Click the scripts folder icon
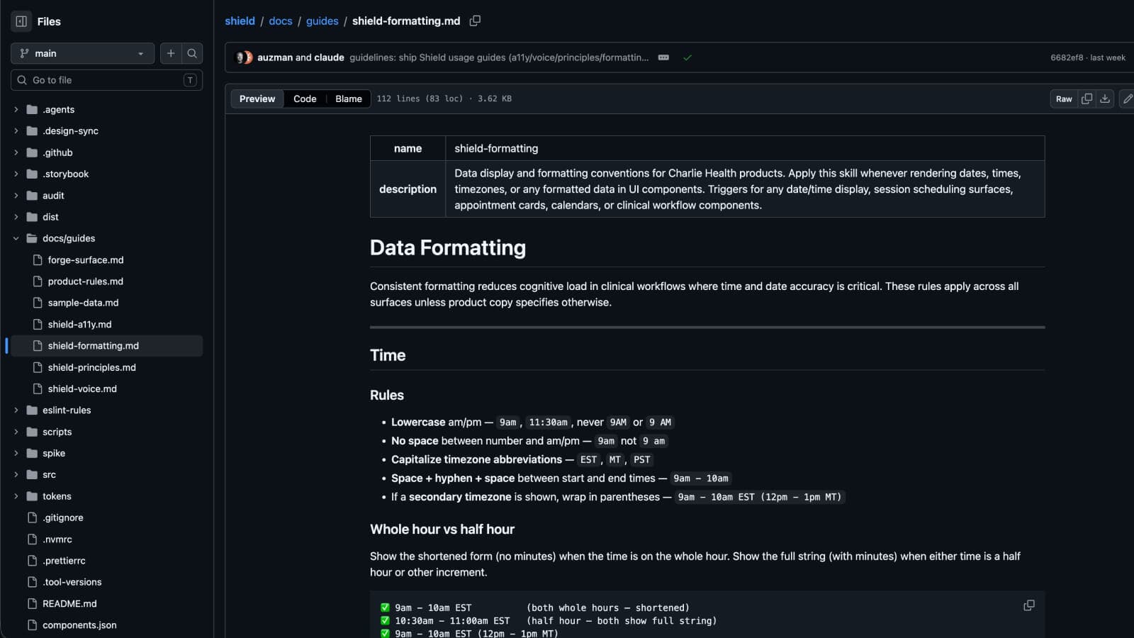1134x638 pixels. click(x=32, y=432)
